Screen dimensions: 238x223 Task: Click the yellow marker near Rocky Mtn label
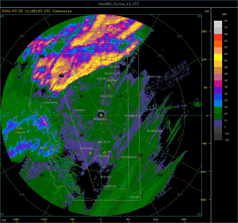pos(71,69)
